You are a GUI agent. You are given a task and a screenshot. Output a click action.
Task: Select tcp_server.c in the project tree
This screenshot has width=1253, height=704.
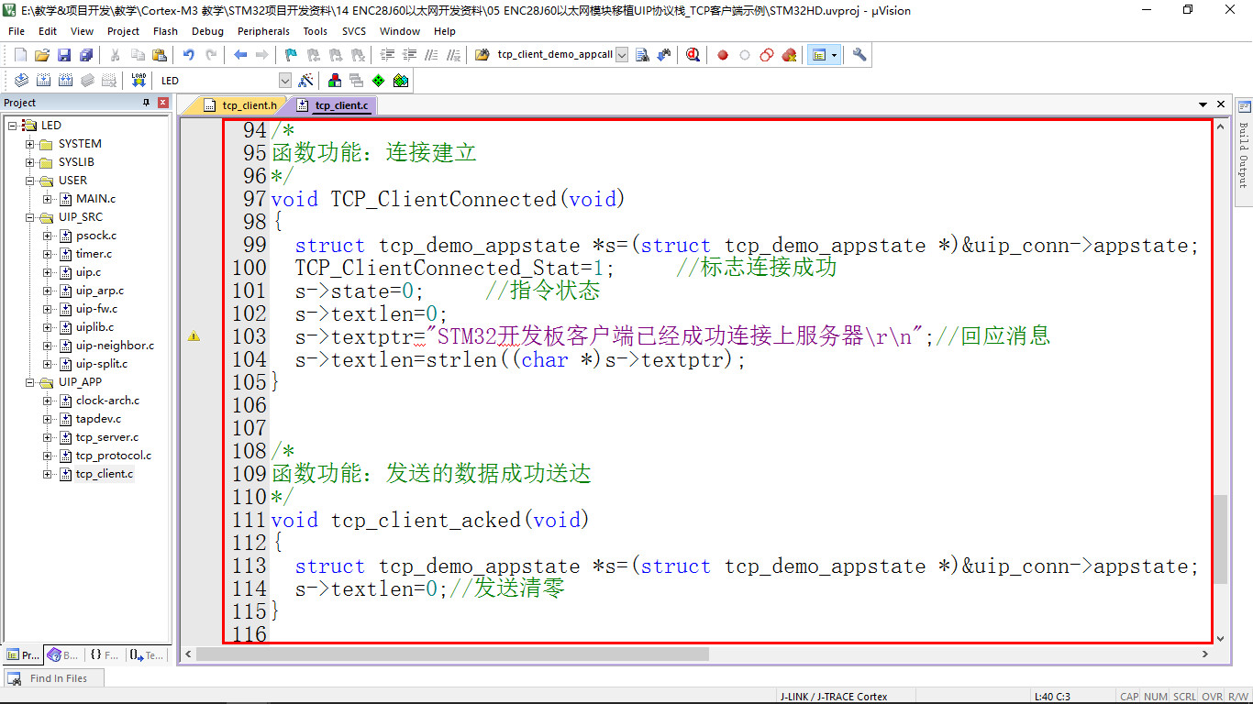[107, 437]
